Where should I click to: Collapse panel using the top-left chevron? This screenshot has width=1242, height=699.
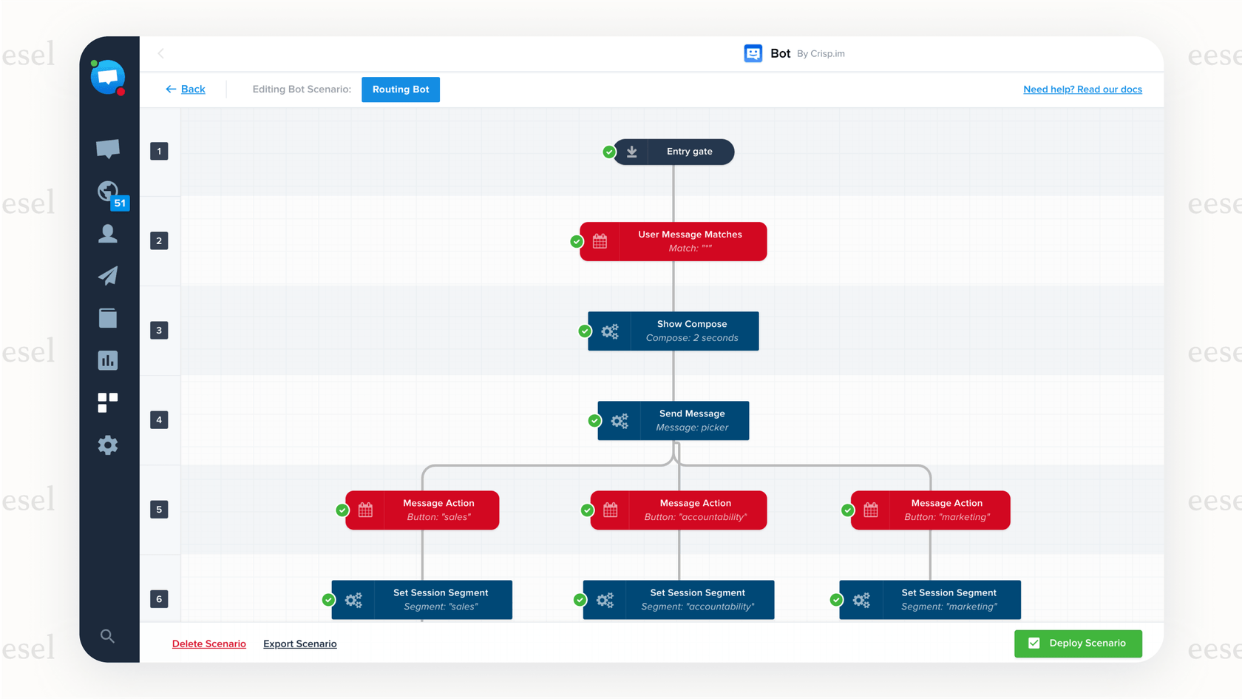click(161, 53)
